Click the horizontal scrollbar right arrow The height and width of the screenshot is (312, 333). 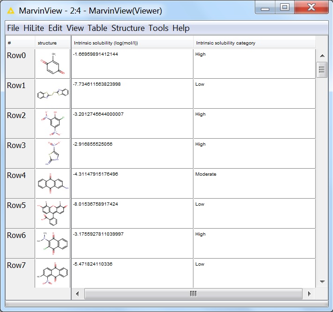pyautogui.click(x=309, y=294)
